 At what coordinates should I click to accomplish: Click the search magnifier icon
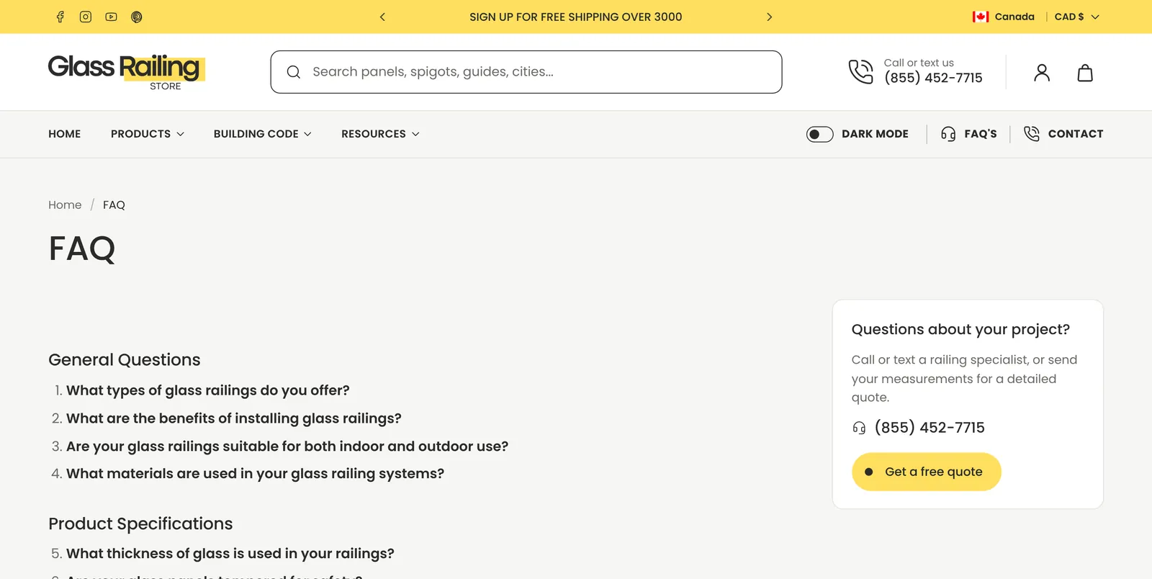click(x=293, y=72)
